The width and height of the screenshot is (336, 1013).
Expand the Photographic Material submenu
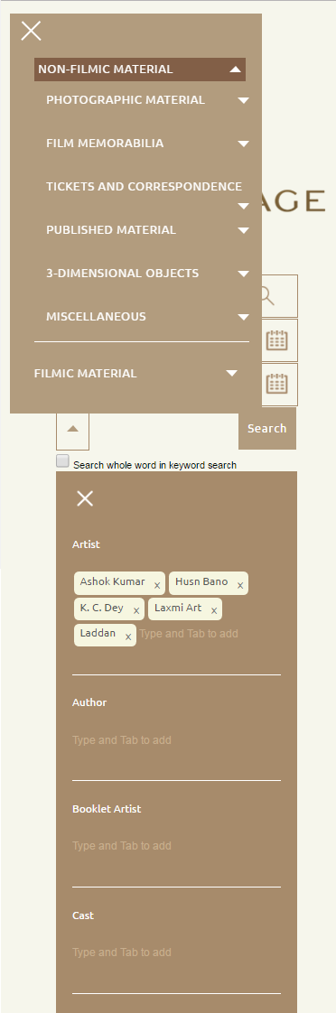coord(244,100)
